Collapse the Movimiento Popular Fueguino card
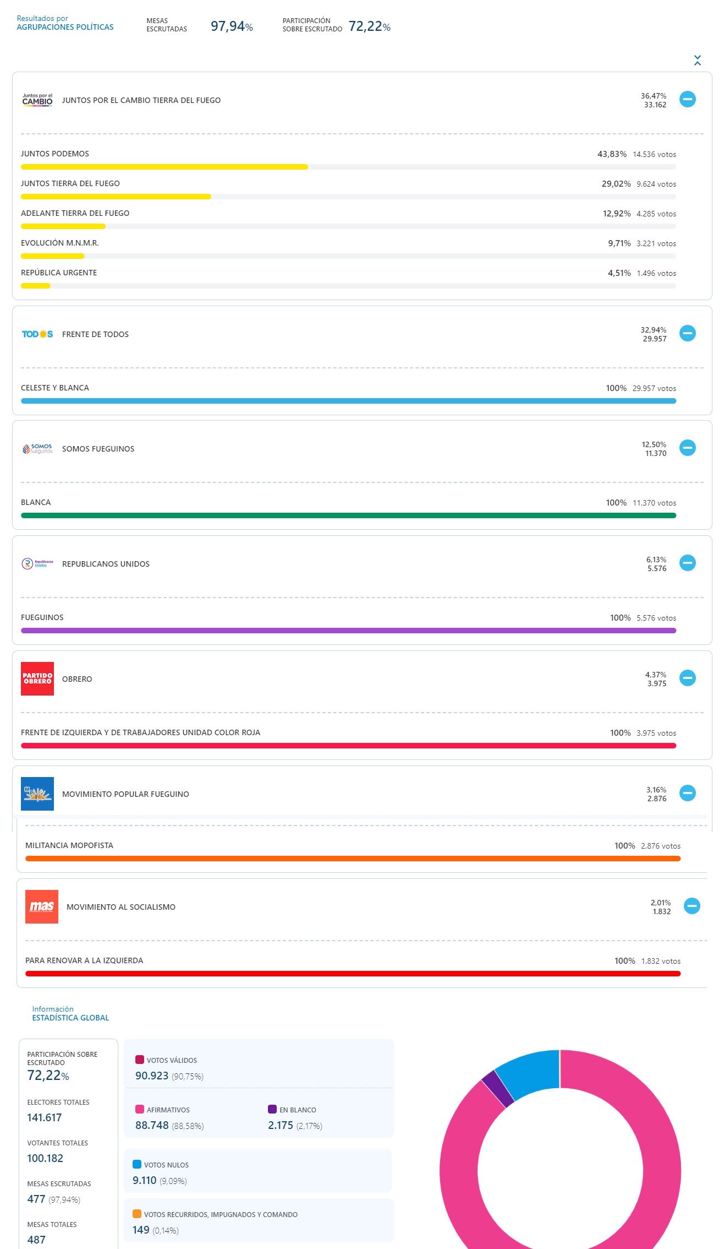Viewport: 724px width, 1249px height. [687, 793]
